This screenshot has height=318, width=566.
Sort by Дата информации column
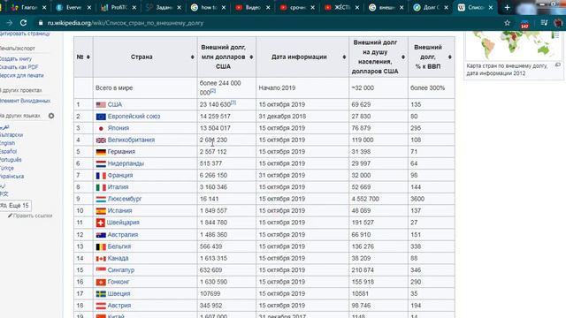[x=344, y=57]
